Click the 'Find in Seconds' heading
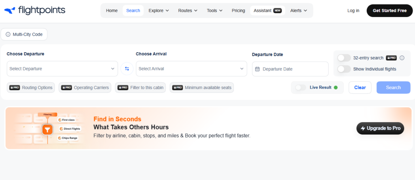 click(117, 119)
